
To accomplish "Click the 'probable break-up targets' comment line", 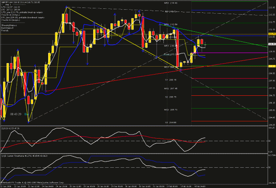I will click(x=22, y=12).
